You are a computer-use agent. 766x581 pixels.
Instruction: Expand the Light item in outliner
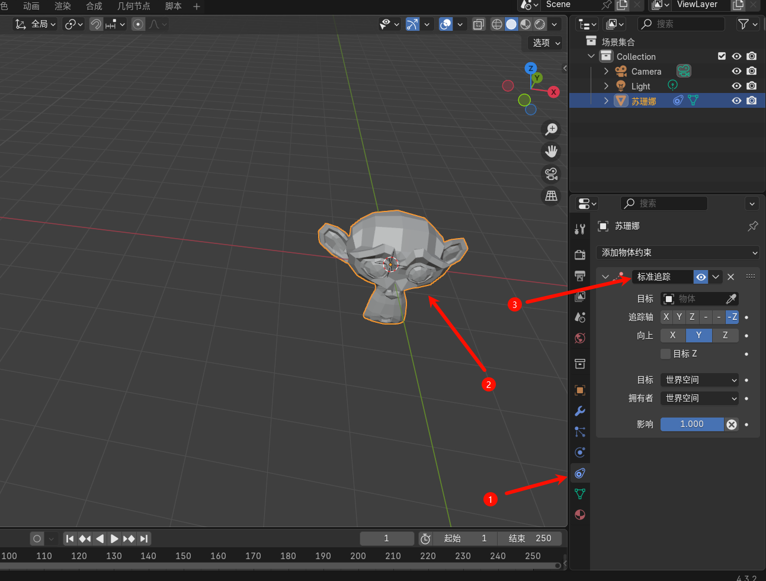pos(606,86)
